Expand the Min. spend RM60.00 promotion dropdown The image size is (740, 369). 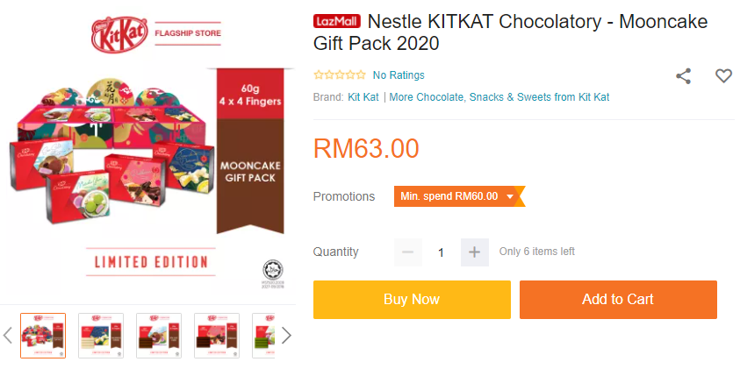click(458, 196)
